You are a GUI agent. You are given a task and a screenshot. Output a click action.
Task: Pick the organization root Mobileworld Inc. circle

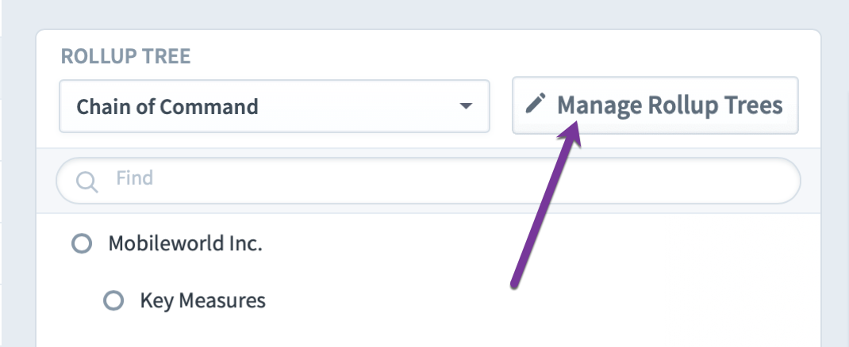[x=83, y=243]
